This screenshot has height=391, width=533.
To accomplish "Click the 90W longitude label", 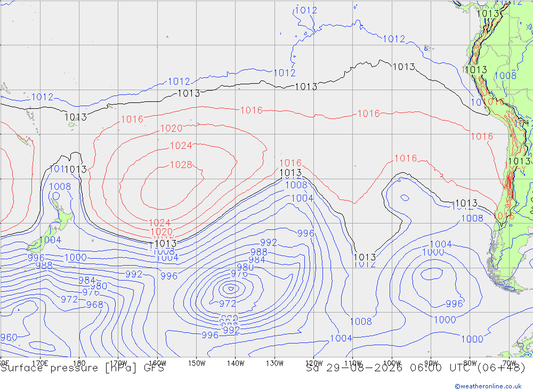I will pyautogui.click(x=431, y=363).
